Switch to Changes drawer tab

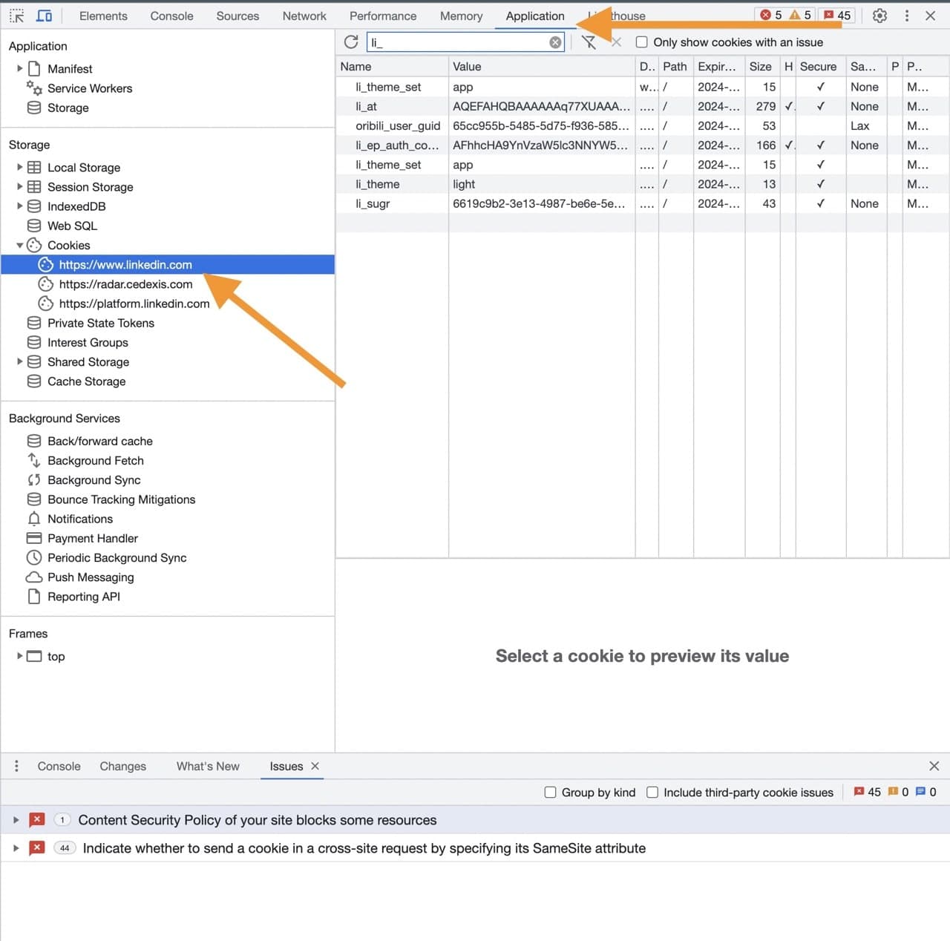pyautogui.click(x=122, y=766)
